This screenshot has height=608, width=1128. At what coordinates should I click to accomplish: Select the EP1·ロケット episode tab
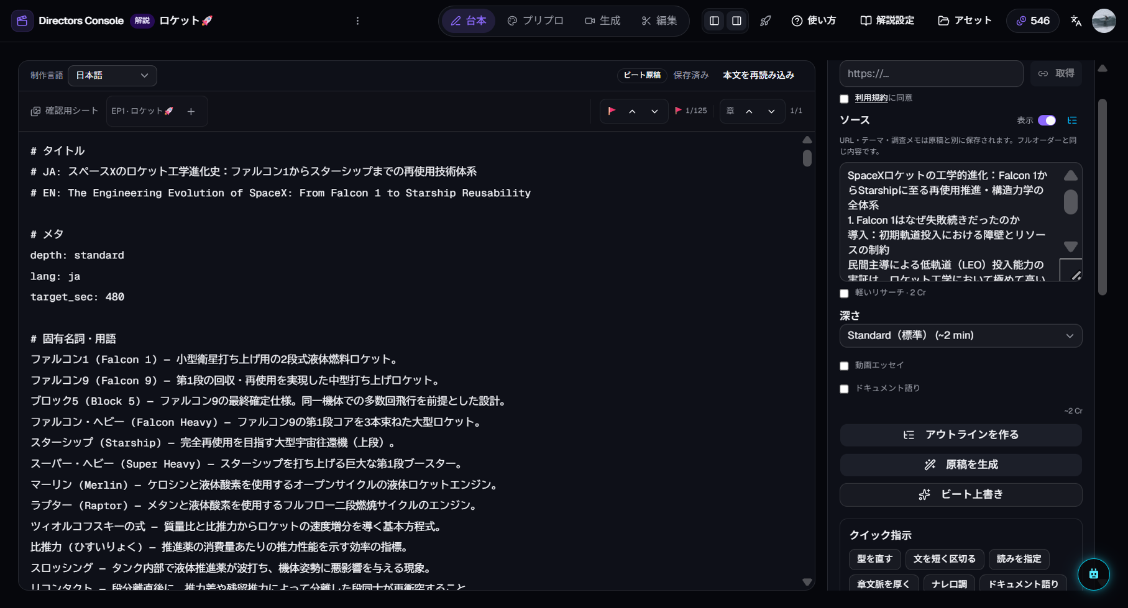point(143,111)
